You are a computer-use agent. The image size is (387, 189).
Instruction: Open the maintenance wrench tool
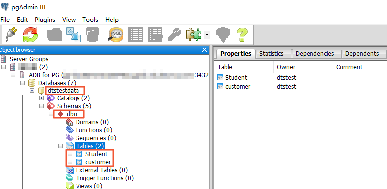(x=174, y=35)
